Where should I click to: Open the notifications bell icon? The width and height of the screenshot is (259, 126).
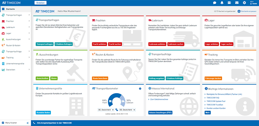[222, 3]
